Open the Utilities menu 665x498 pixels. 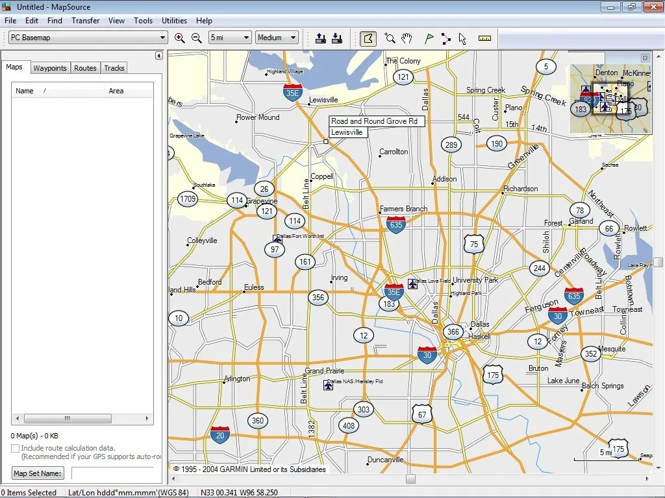(174, 21)
